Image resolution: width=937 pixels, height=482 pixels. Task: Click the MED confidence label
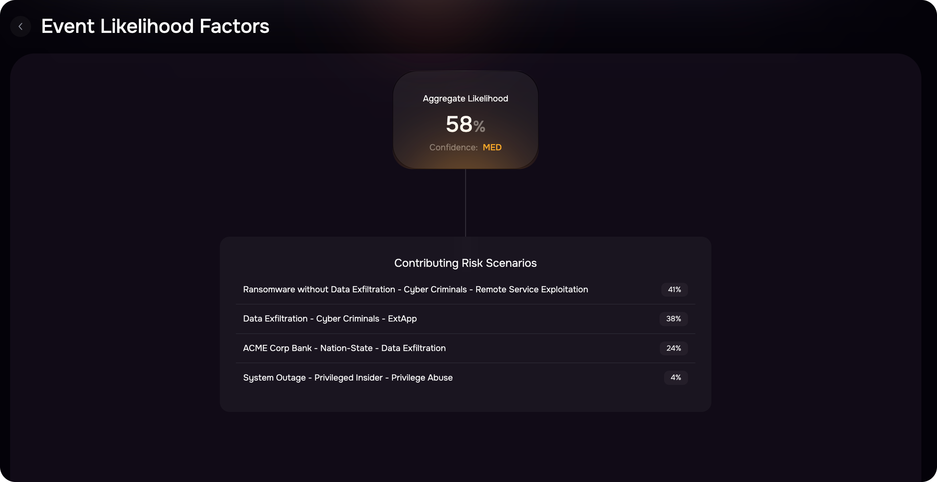(x=492, y=148)
